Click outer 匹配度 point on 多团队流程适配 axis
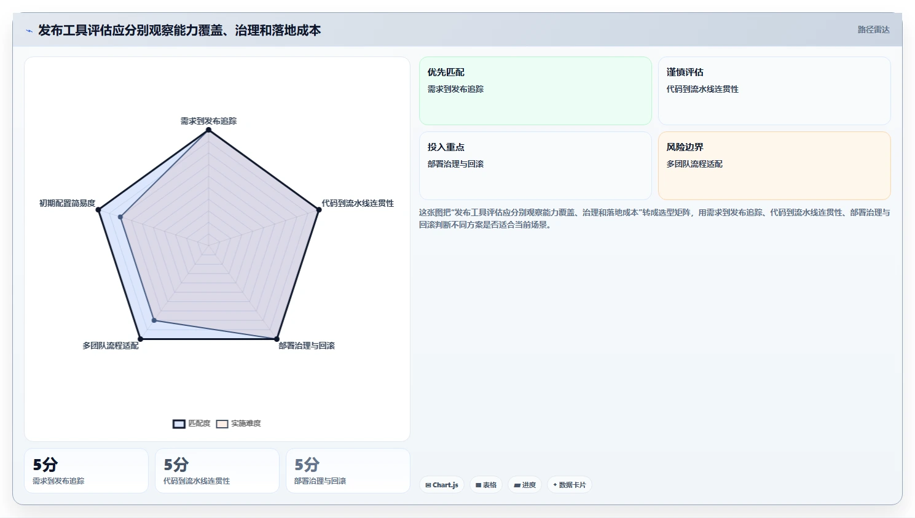 pos(140,339)
